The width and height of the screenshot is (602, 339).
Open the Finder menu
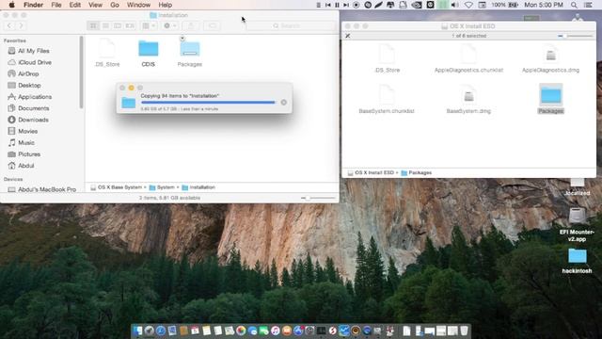[34, 5]
